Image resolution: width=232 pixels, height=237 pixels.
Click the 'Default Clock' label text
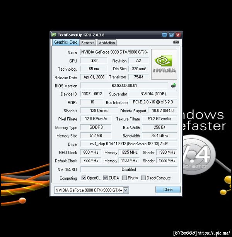(x=66, y=161)
